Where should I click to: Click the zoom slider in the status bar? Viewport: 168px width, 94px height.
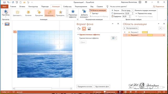point(147,92)
